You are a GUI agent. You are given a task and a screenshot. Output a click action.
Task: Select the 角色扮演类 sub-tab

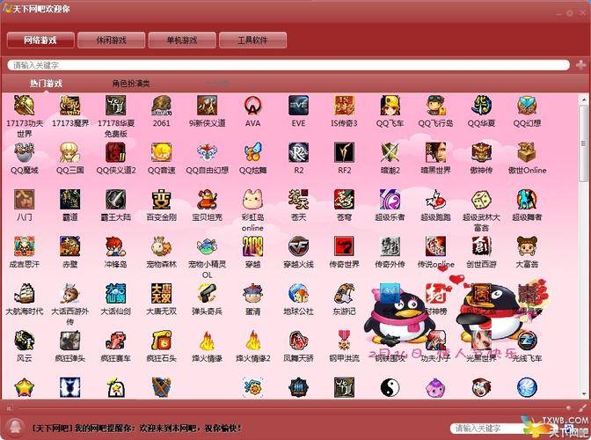click(x=131, y=84)
